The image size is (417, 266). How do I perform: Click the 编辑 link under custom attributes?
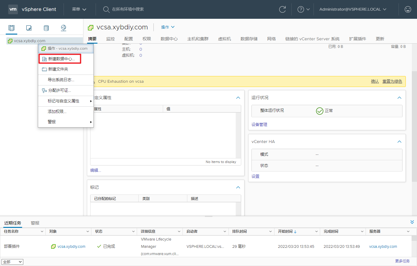(x=95, y=170)
